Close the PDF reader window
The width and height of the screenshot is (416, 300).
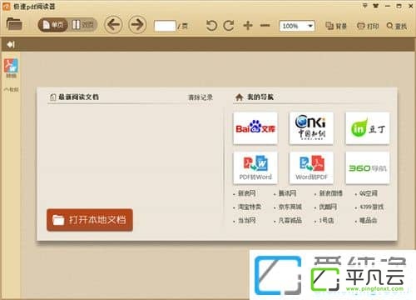click(411, 6)
